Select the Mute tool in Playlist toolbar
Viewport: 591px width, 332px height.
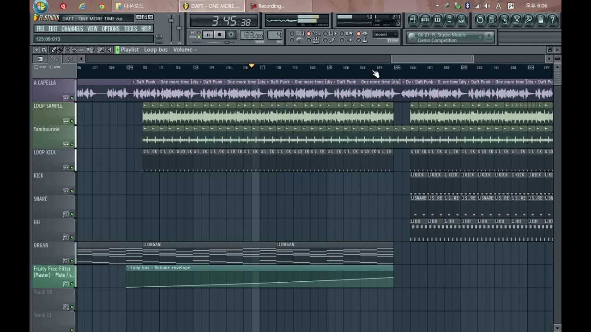point(75,50)
